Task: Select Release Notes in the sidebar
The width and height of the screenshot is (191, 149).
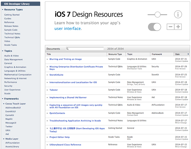Action: tap(11, 26)
